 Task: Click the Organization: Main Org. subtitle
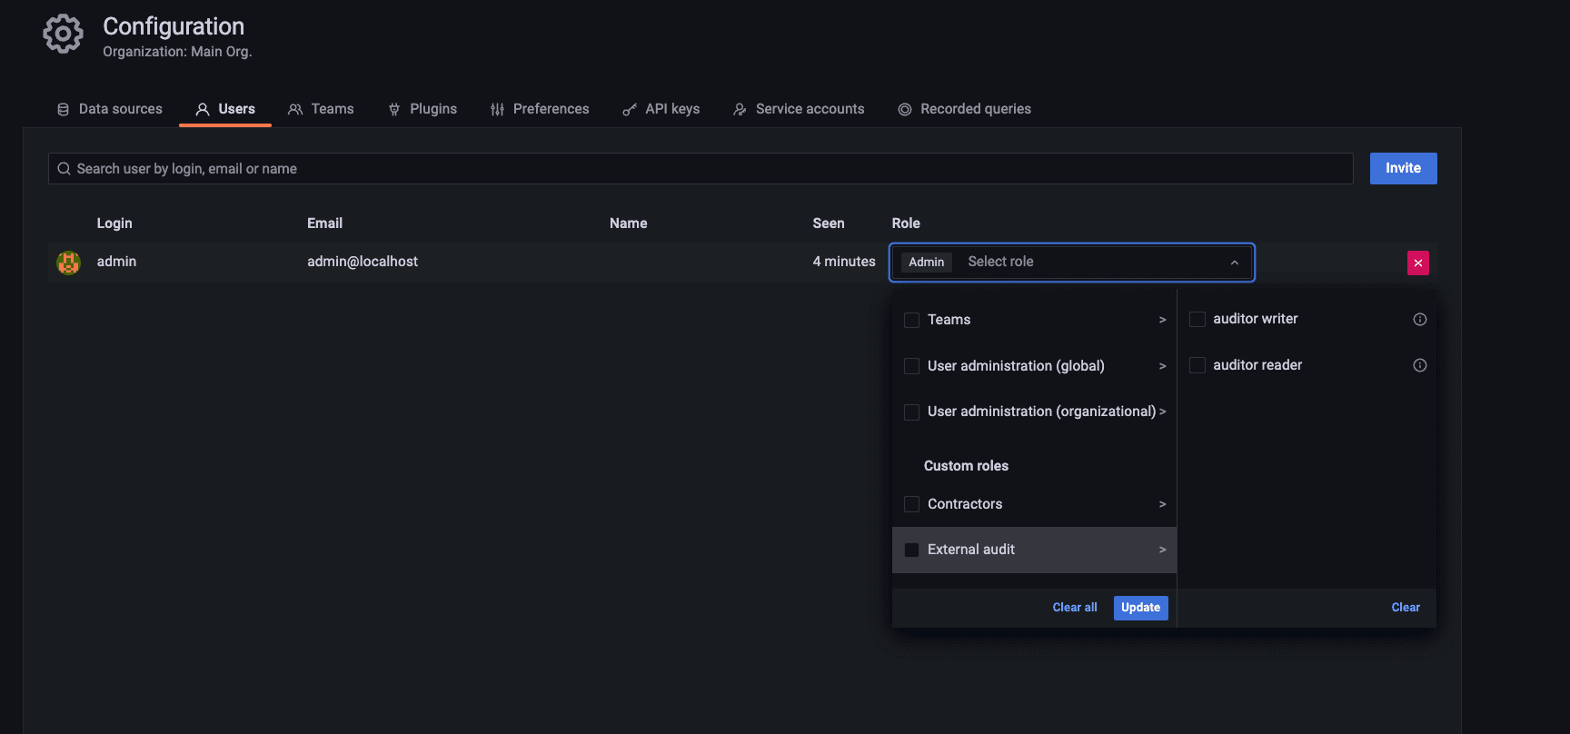(x=177, y=52)
